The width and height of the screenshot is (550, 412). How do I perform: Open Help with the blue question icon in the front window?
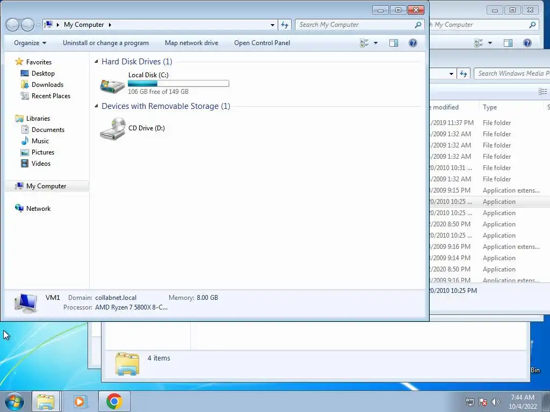[x=413, y=43]
